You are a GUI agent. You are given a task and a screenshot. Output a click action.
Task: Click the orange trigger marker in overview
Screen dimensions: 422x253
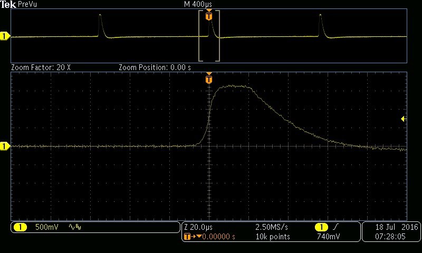point(209,17)
